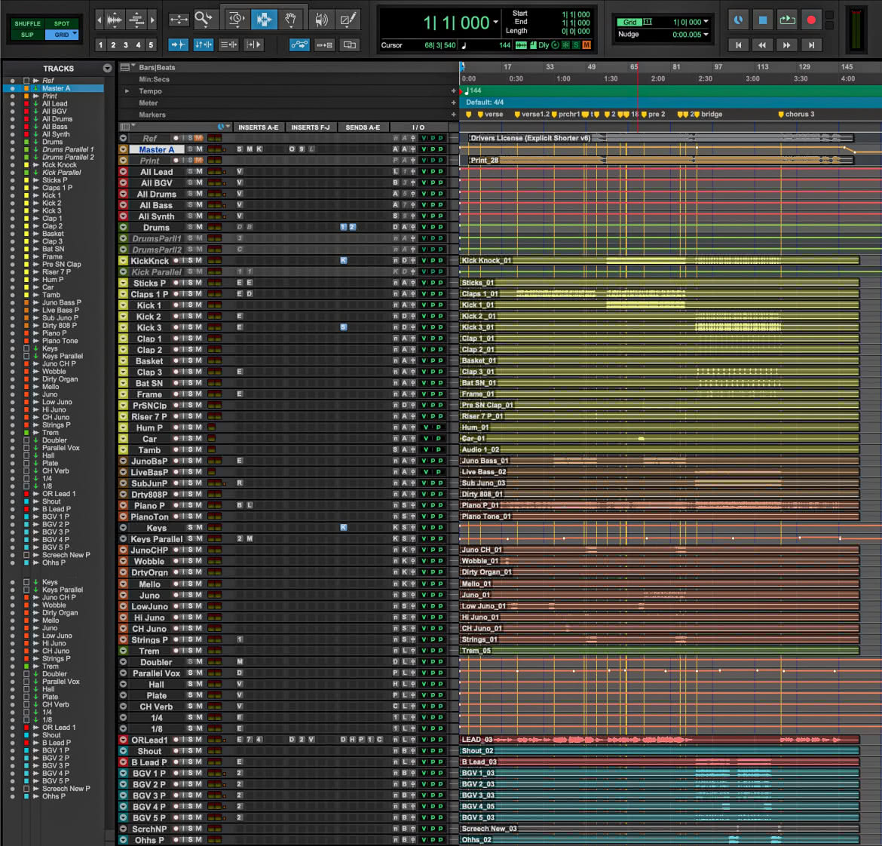
Task: Select the Zoomer tool
Action: coord(203,19)
